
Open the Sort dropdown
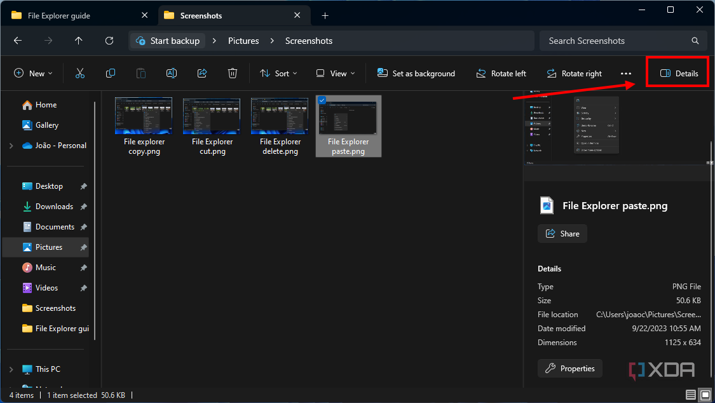[x=278, y=73]
